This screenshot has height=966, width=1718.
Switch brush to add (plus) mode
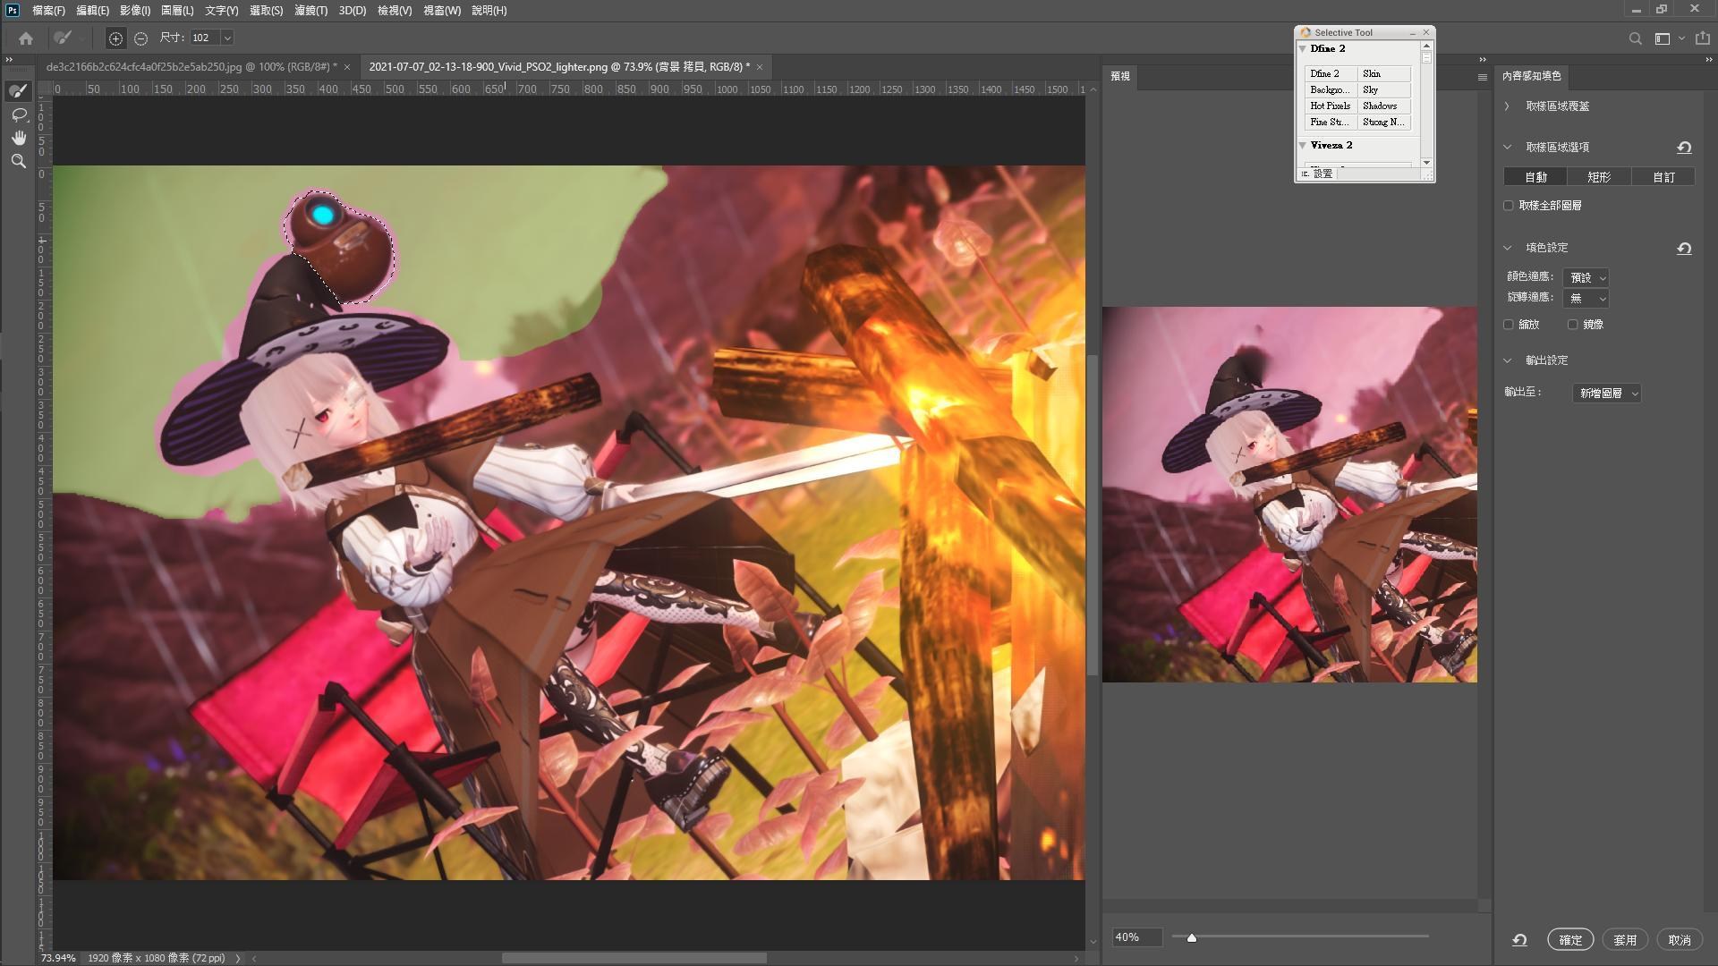coord(115,38)
